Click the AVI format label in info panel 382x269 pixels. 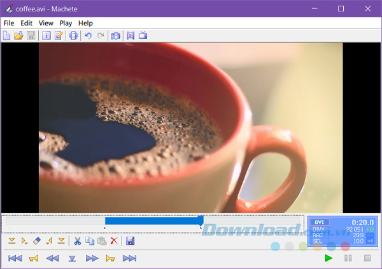320,222
